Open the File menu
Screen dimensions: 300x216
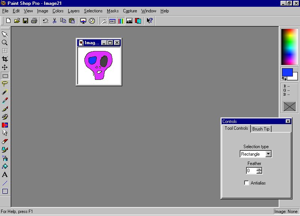pos(5,11)
